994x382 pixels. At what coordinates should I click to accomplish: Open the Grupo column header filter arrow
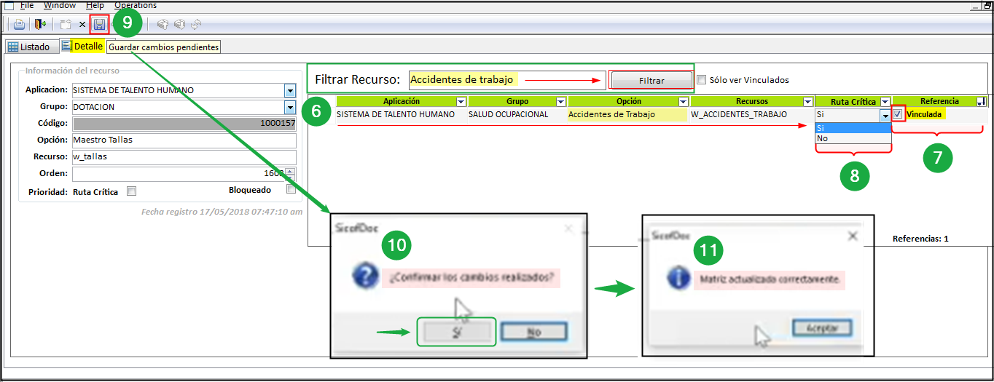coord(560,102)
